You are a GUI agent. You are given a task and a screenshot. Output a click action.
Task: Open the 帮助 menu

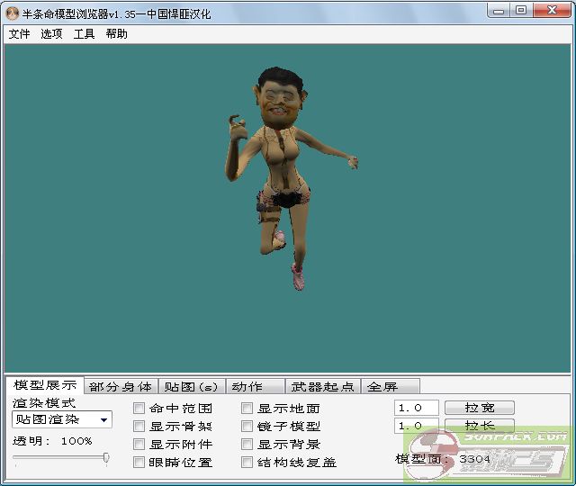[116, 33]
